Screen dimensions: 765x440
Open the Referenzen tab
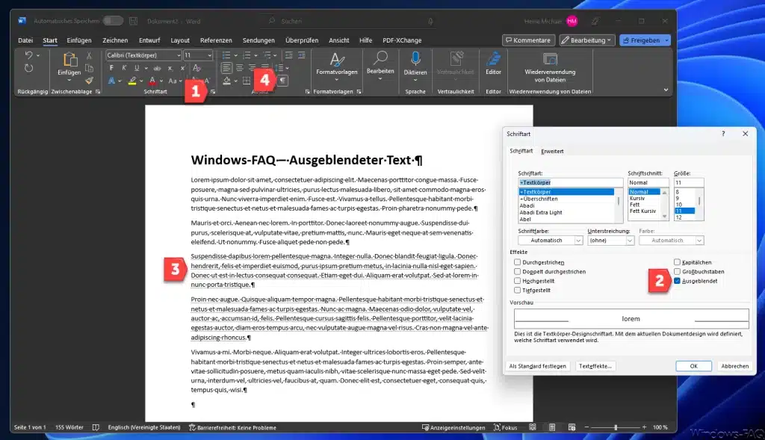(x=216, y=40)
